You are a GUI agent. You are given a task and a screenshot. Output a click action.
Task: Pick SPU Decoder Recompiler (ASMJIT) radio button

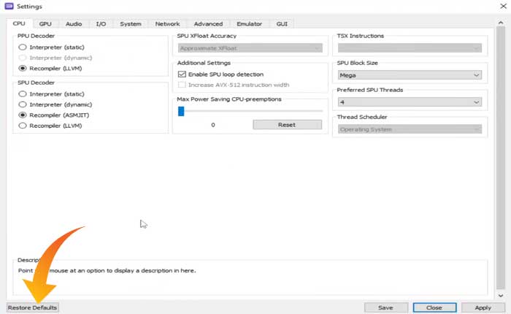(23, 115)
